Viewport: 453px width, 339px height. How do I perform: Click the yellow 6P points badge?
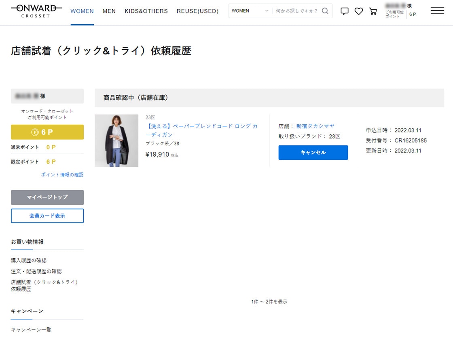pos(47,132)
